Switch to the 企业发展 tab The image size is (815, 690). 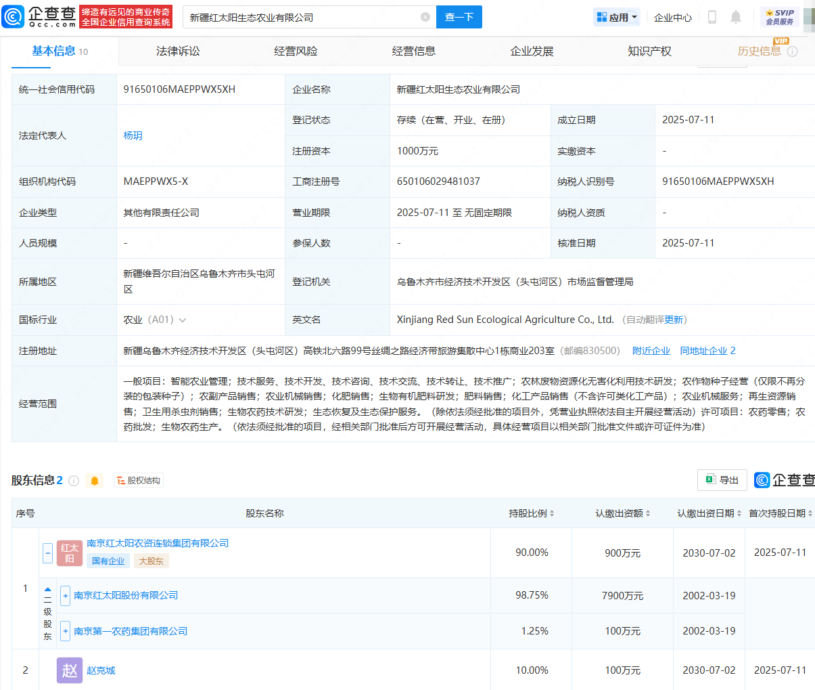[532, 50]
